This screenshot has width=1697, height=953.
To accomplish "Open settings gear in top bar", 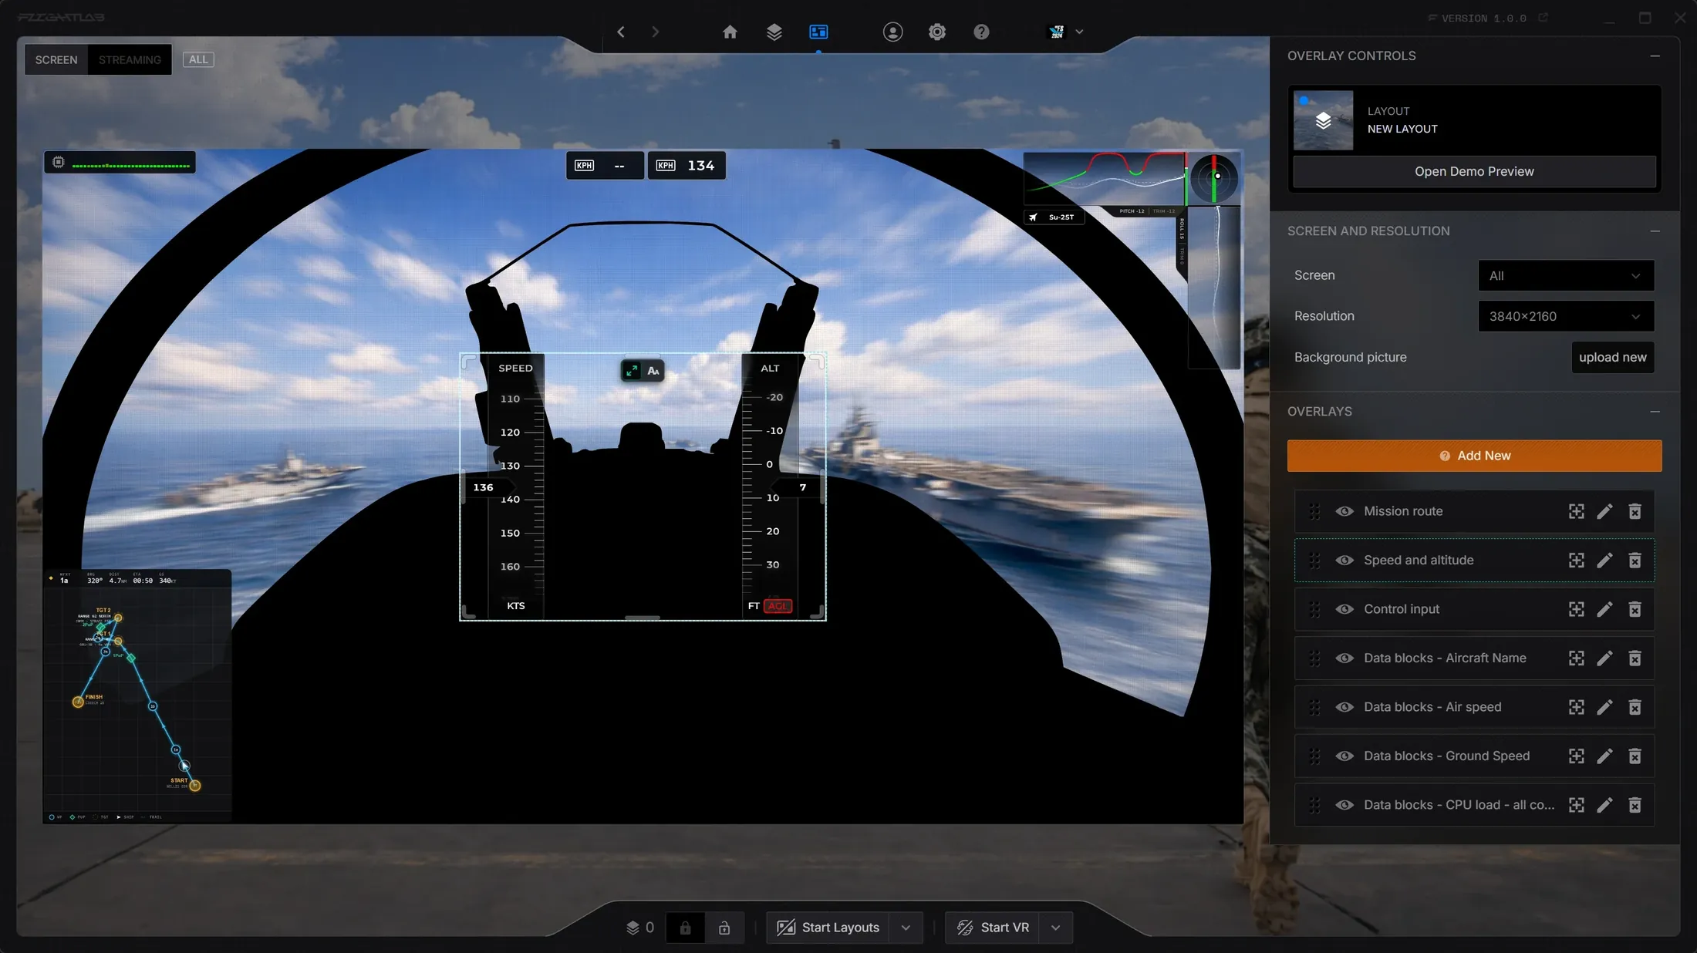I will pyautogui.click(x=936, y=32).
